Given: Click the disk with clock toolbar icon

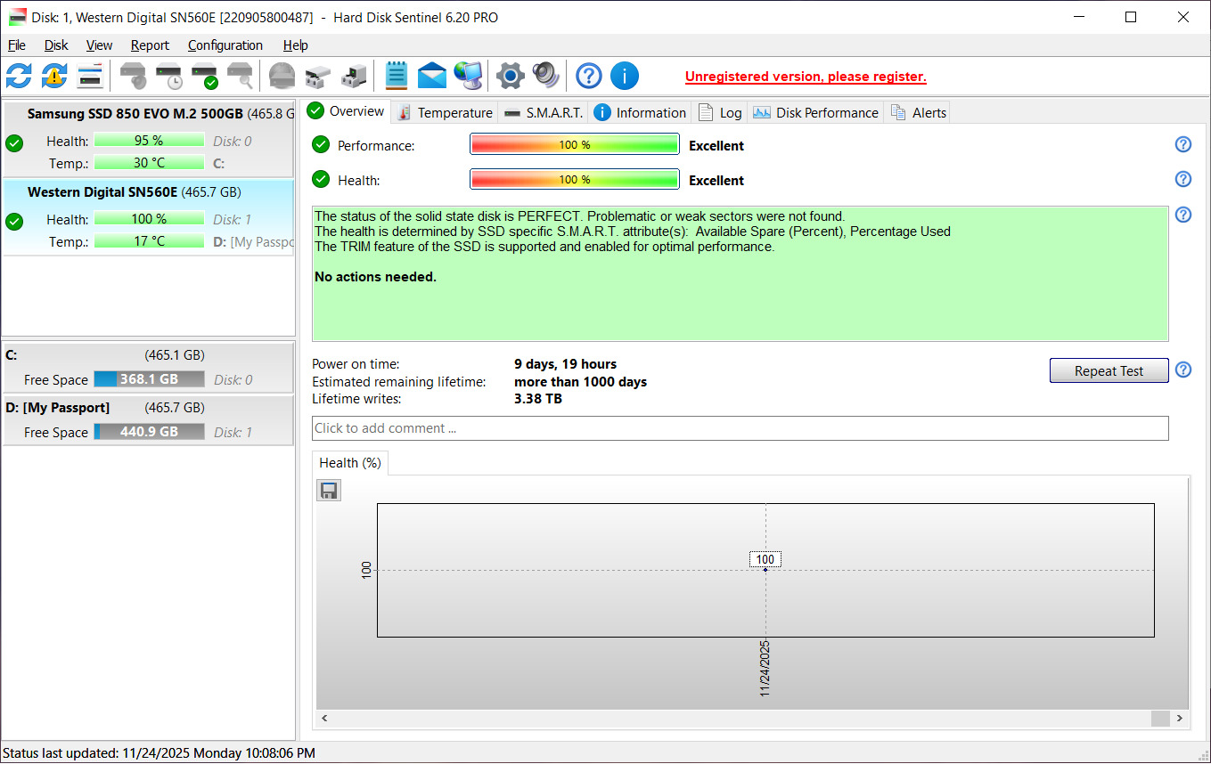Looking at the screenshot, I should (x=169, y=76).
